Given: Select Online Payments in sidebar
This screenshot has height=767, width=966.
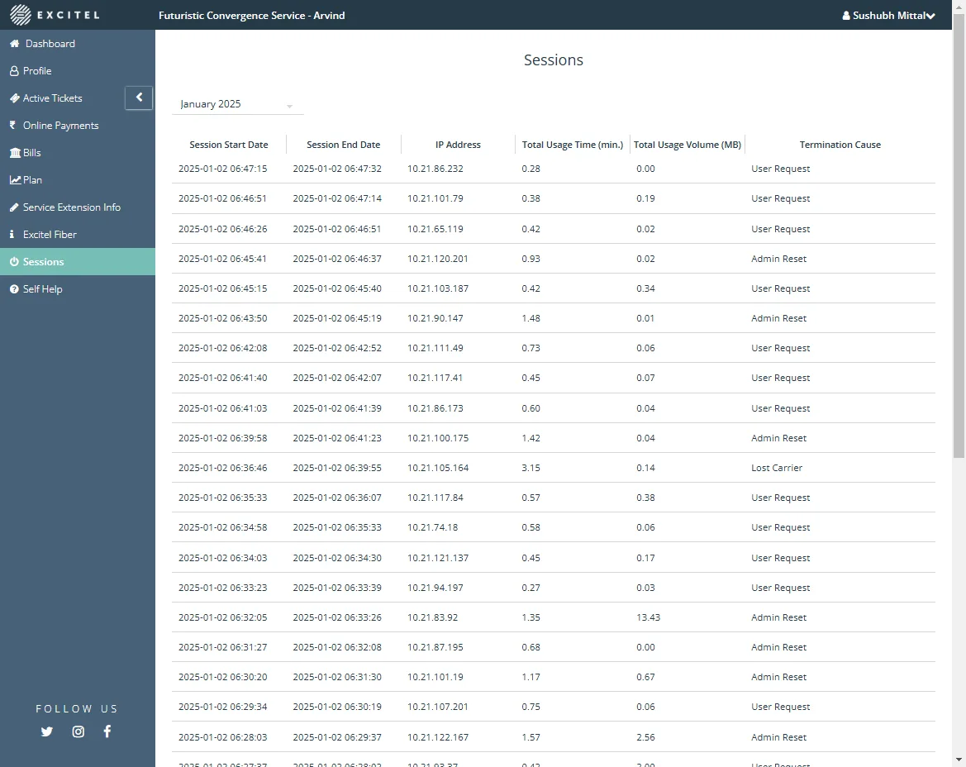Looking at the screenshot, I should 60,126.
